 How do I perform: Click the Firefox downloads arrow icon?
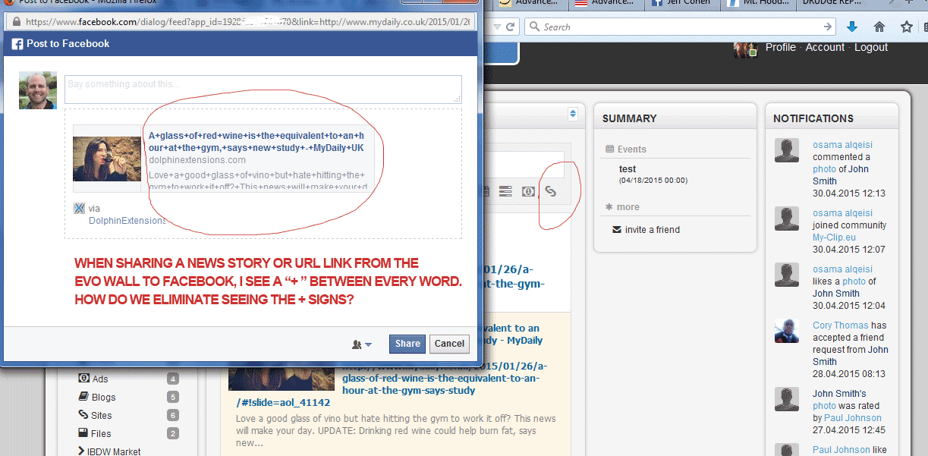tap(852, 27)
